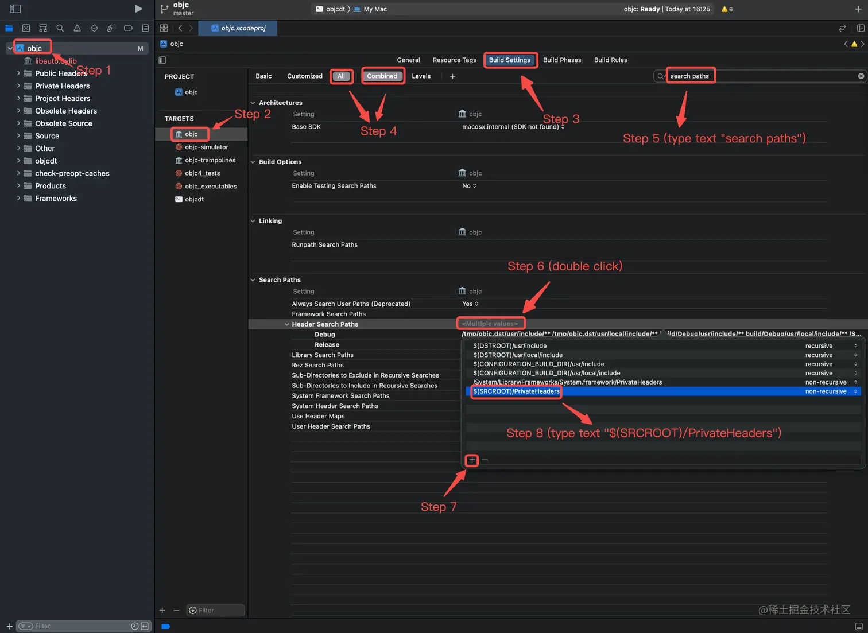Add a file using navigator plus button
This screenshot has width=868, height=633.
[x=9, y=626]
